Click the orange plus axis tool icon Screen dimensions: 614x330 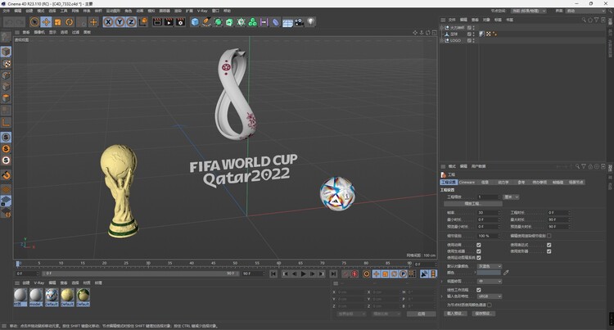pos(93,22)
